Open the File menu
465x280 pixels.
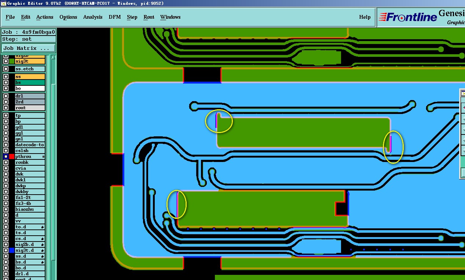[10, 17]
